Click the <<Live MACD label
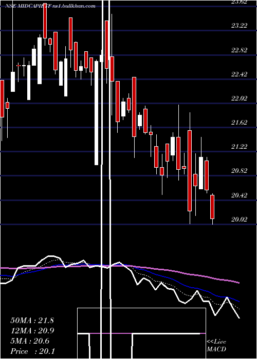The height and width of the screenshot is (359, 257). click(x=216, y=345)
